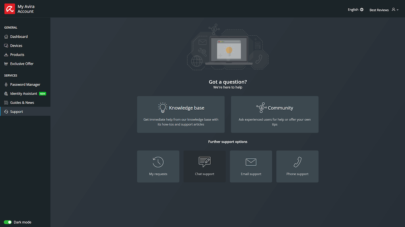Viewport: 405px width, 227px height.
Task: Open the Knowledge base card
Action: coord(181,114)
